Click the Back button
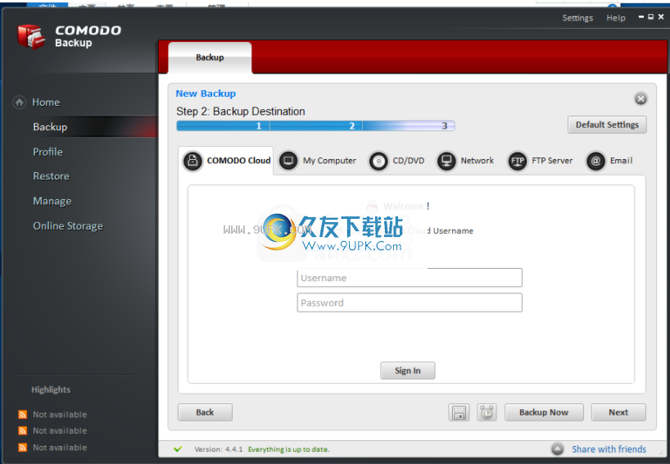This screenshot has height=464, width=670. click(205, 412)
